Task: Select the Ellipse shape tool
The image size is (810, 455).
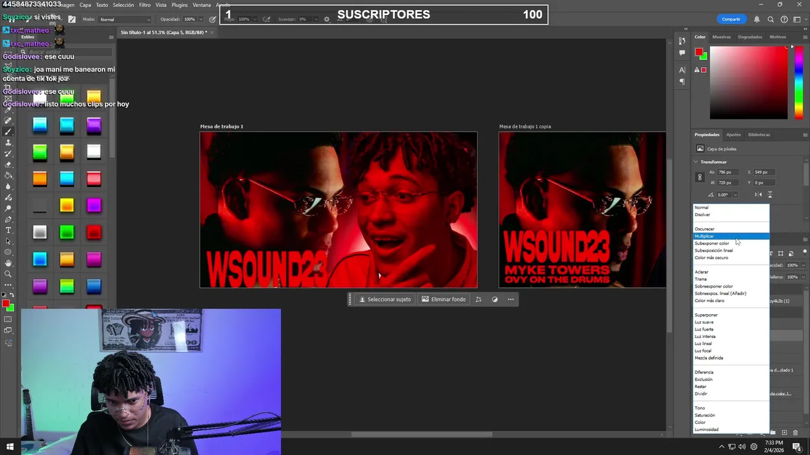Action: pos(8,252)
